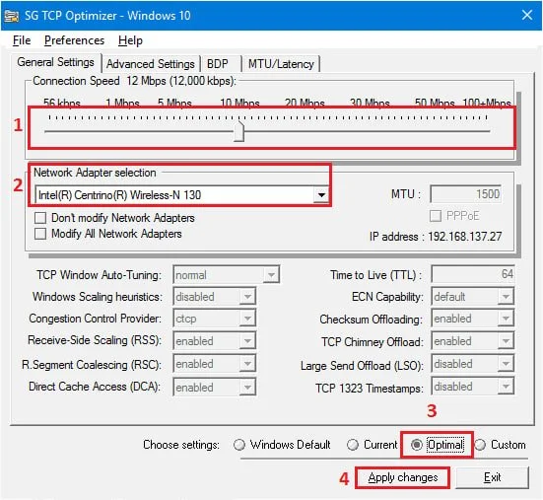Image resolution: width=543 pixels, height=500 pixels.
Task: Toggle the PPPoE checkbox
Action: tap(436, 216)
